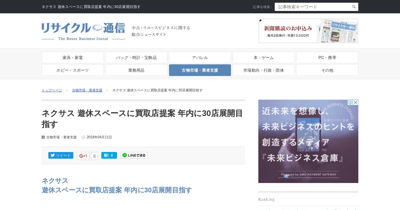Screen dimensions: 400x210
Task: Select the PC・携帯 category
Action: tap(327, 58)
